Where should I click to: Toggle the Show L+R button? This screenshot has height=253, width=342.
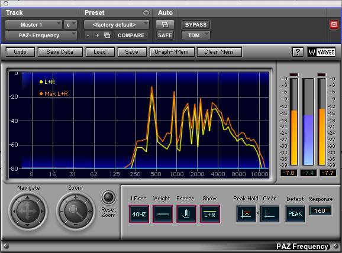(x=210, y=214)
